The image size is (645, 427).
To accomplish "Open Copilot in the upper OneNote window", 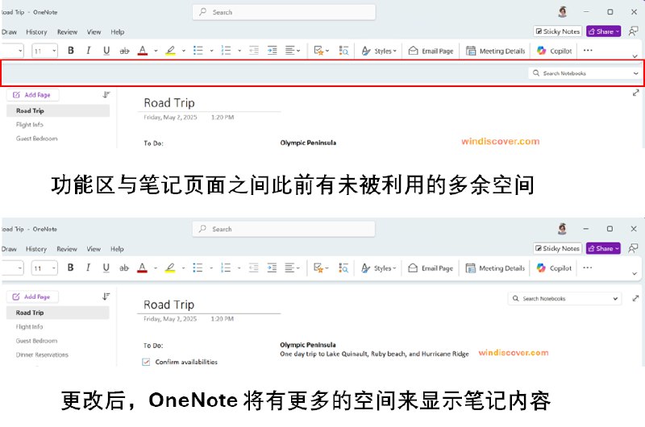I will click(x=555, y=51).
